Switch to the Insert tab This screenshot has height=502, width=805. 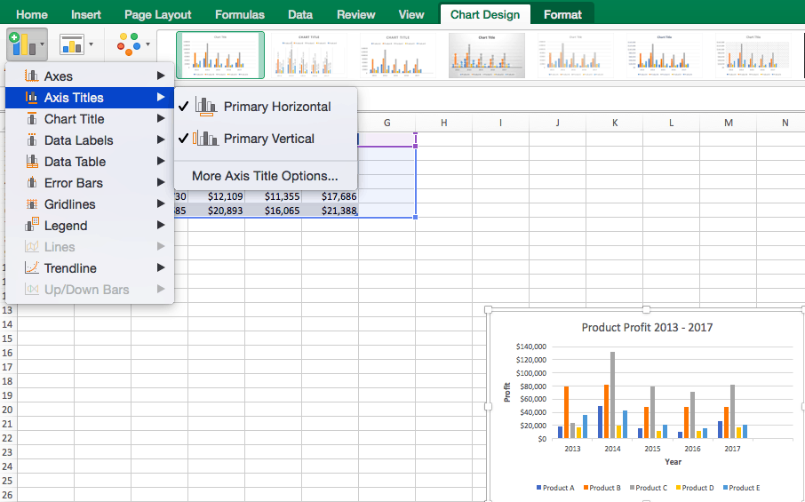click(x=85, y=14)
